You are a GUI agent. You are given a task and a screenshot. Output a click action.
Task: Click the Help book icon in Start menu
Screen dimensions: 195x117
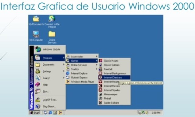pyautogui.click(x=37, y=85)
